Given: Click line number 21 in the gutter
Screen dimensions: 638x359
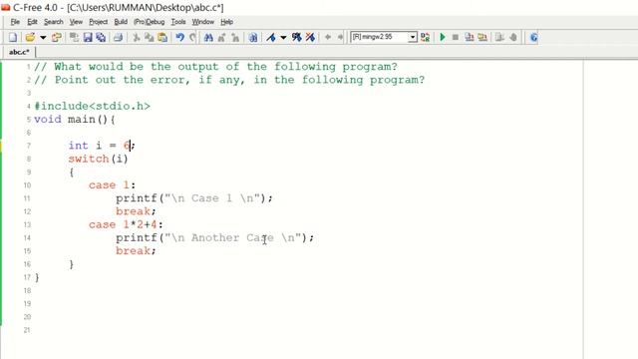Looking at the screenshot, I should [x=27, y=330].
